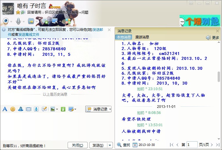Send a voice message using the mic icon
This screenshot has height=150, width=222.
(x=36, y=109)
